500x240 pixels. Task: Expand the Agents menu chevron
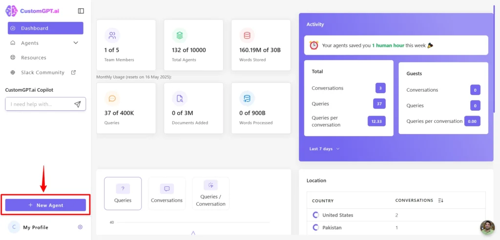pos(76,43)
